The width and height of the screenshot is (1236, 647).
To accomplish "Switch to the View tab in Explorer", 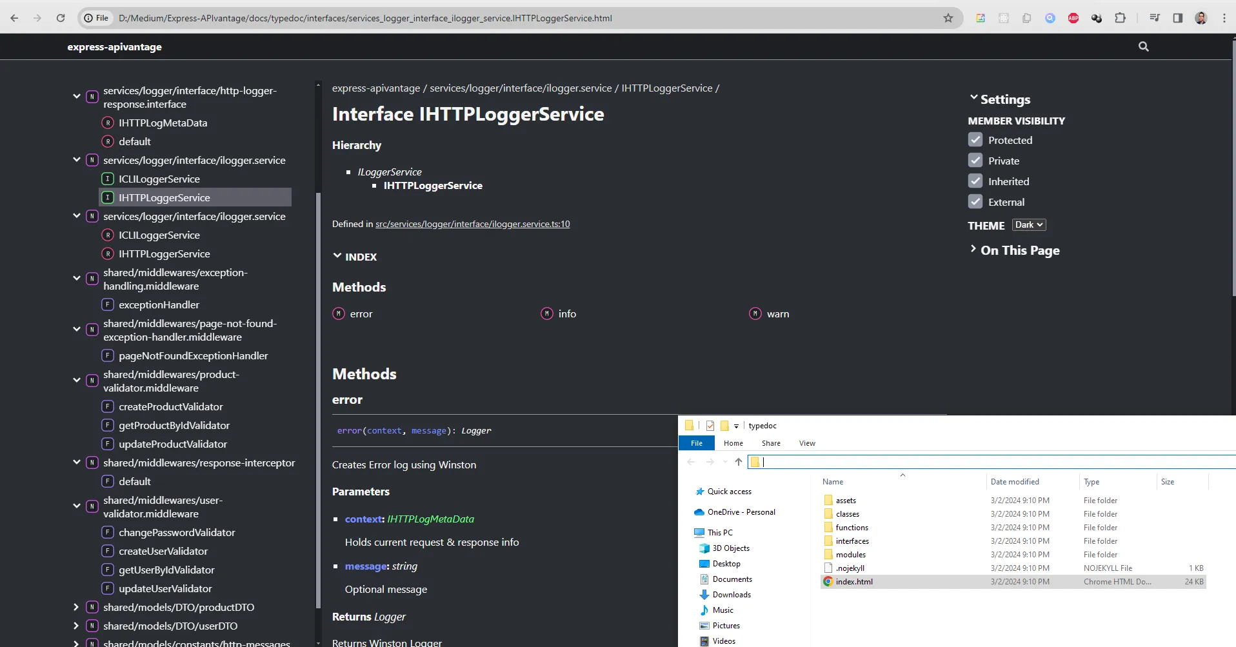I will coord(806,443).
